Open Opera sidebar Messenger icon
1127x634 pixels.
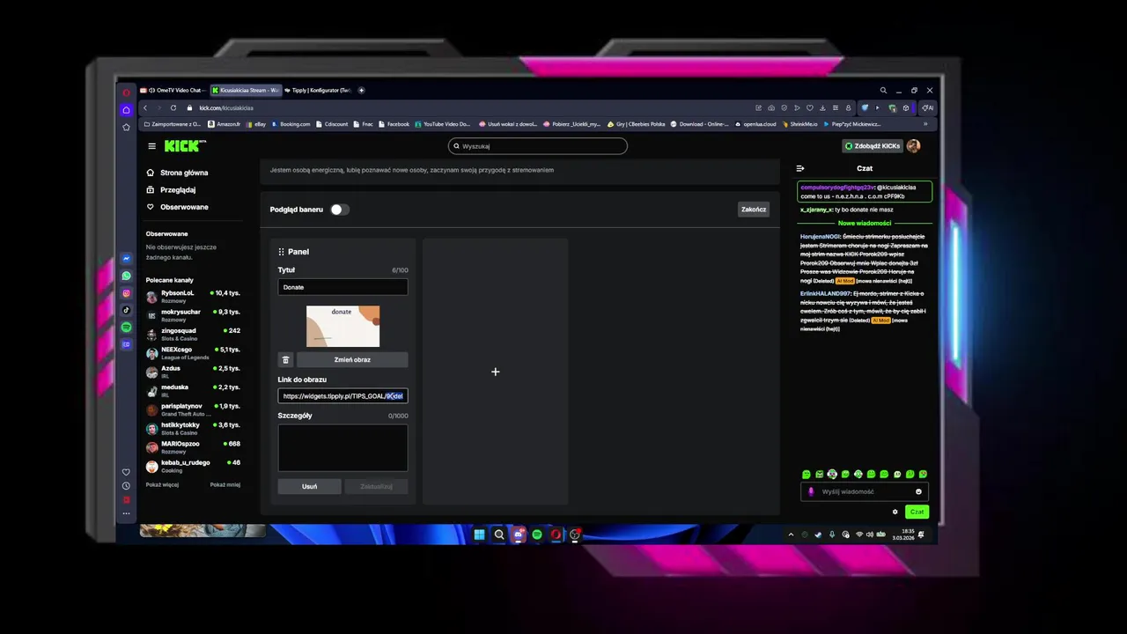(x=126, y=259)
